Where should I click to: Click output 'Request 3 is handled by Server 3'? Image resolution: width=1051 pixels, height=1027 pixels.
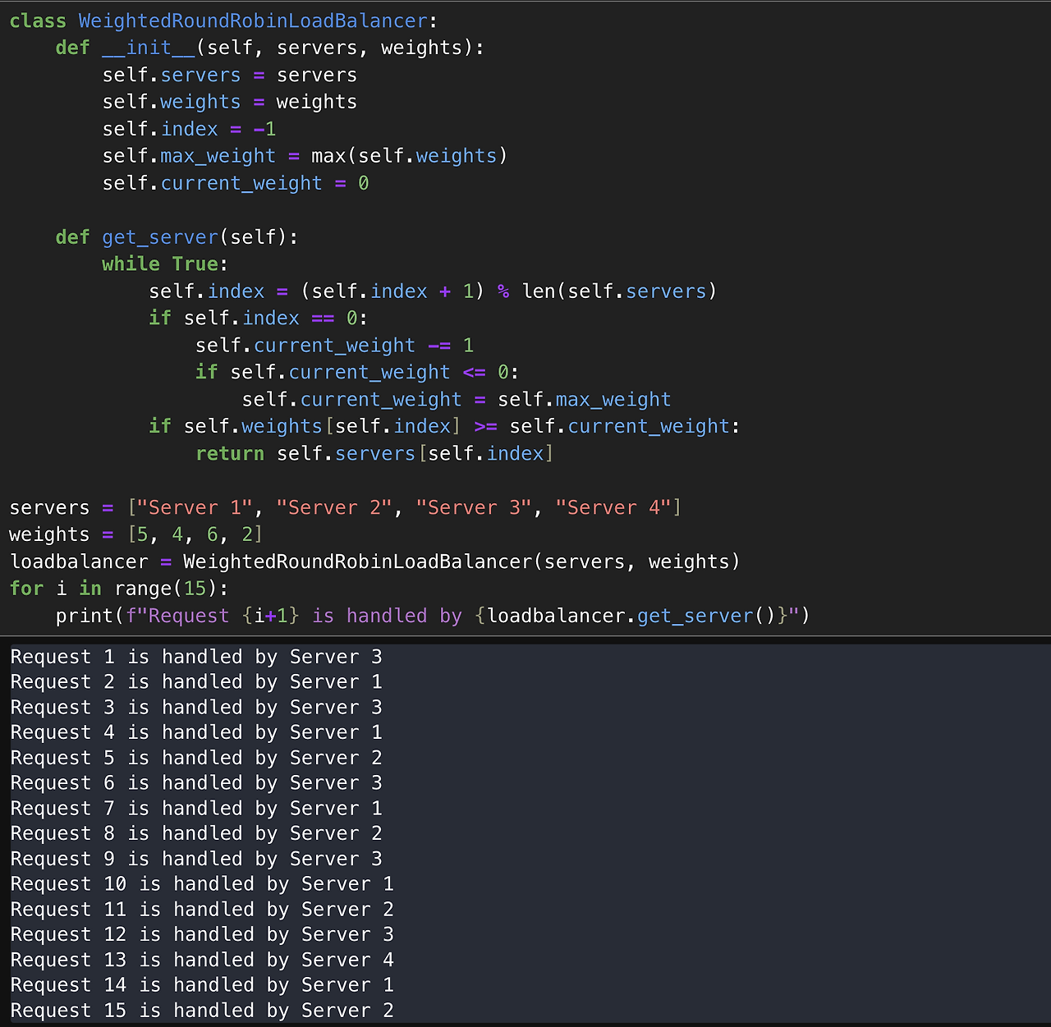[x=196, y=708]
